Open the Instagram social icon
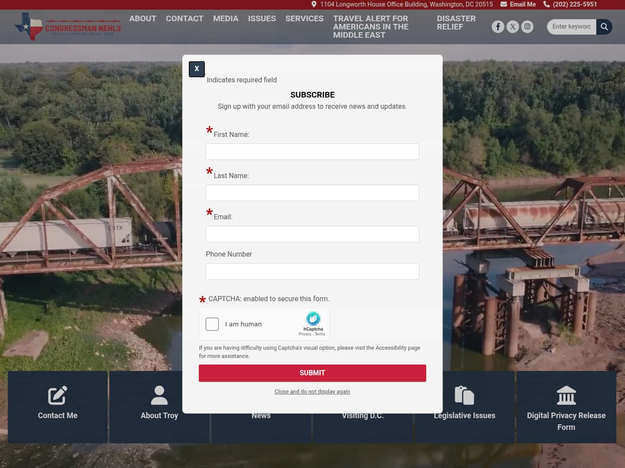Screen dimensions: 625x468 click(x=527, y=27)
